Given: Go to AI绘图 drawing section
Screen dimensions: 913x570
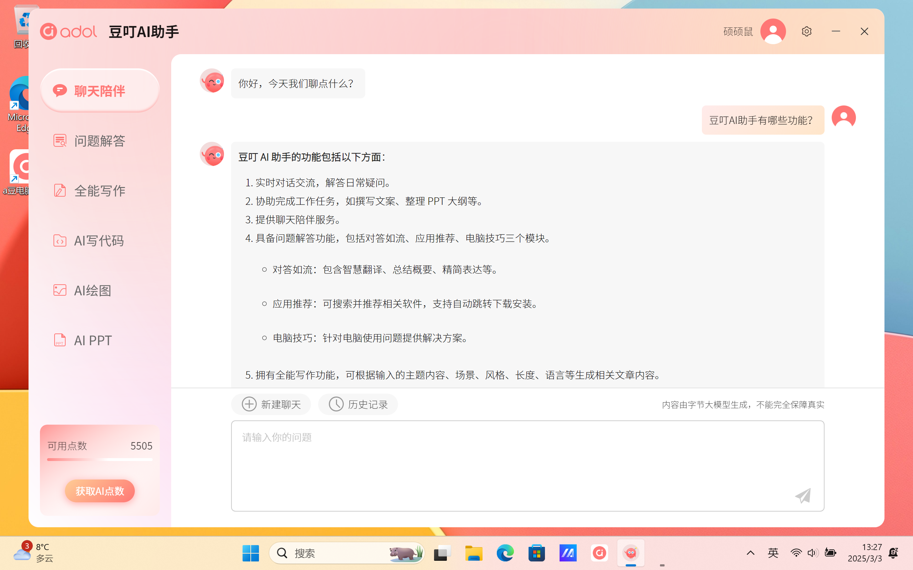Looking at the screenshot, I should [100, 290].
